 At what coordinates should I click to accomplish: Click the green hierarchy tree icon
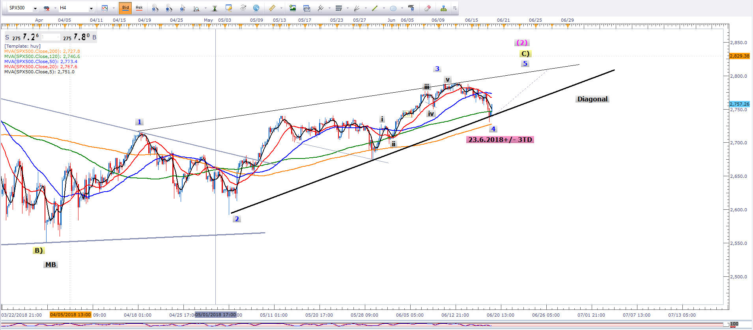pos(443,8)
